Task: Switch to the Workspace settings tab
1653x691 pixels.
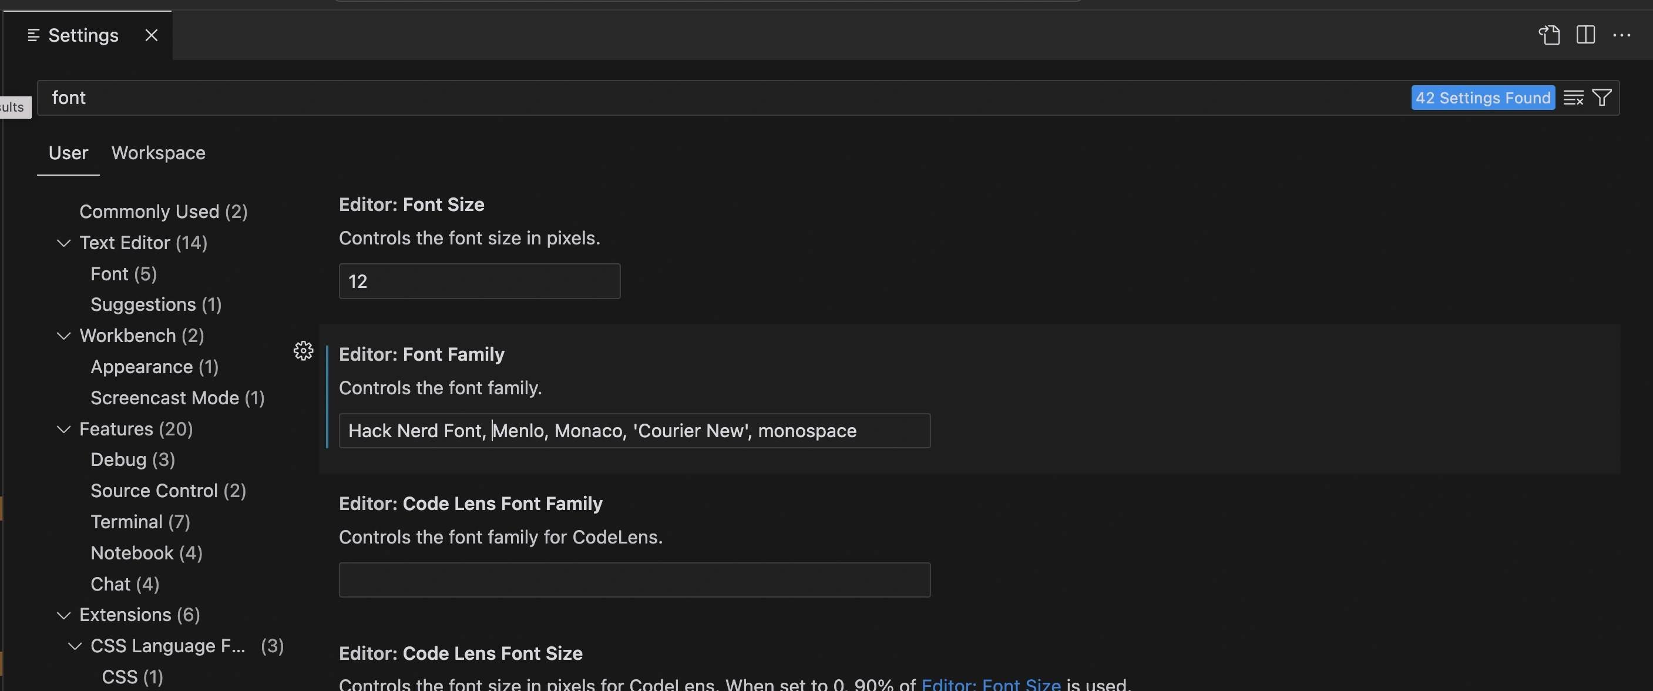Action: pyautogui.click(x=158, y=153)
